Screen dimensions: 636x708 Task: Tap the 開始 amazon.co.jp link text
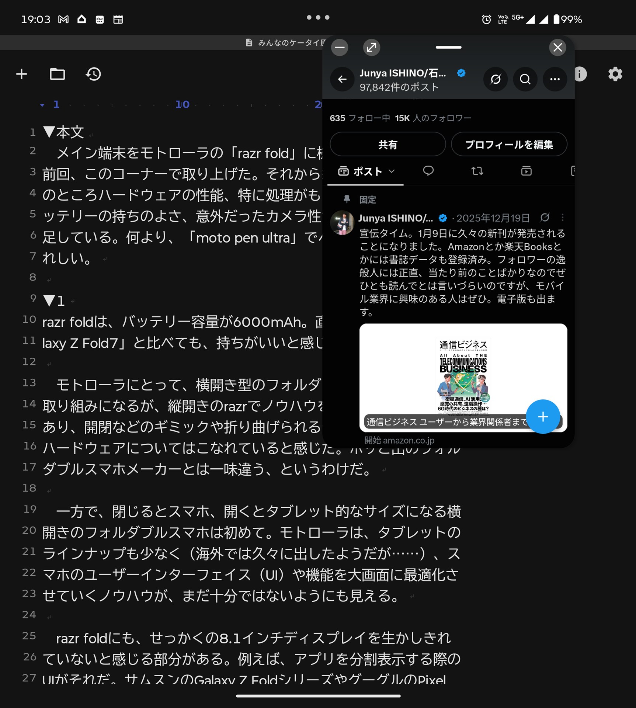pos(399,440)
